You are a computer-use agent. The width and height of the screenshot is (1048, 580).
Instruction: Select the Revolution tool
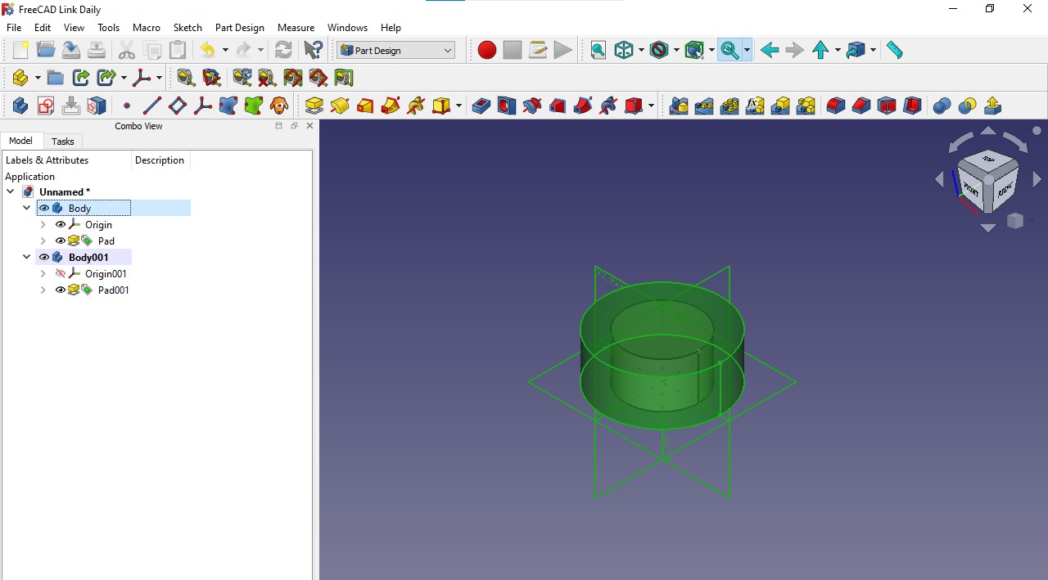pyautogui.click(x=340, y=106)
